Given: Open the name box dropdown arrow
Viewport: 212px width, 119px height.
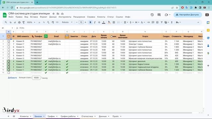Looking at the screenshot, I should pos(12,28).
